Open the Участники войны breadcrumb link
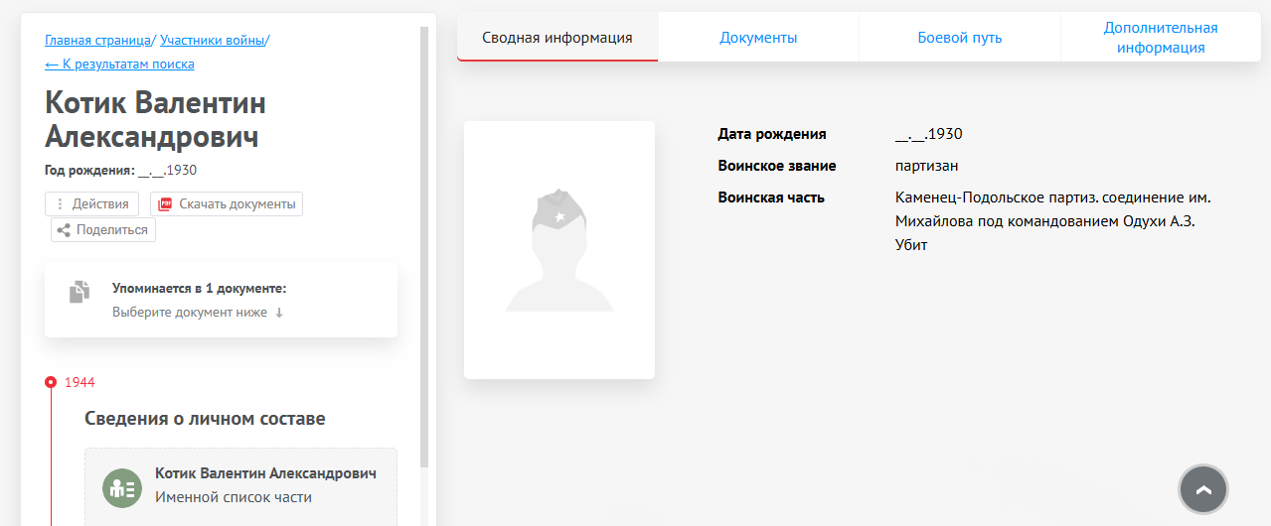 point(213,40)
